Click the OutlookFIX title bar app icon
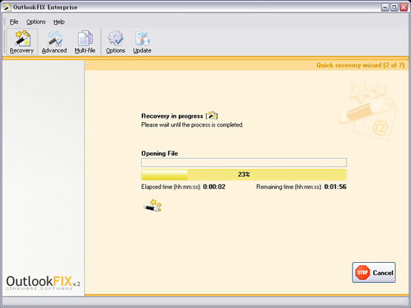 [7, 7]
